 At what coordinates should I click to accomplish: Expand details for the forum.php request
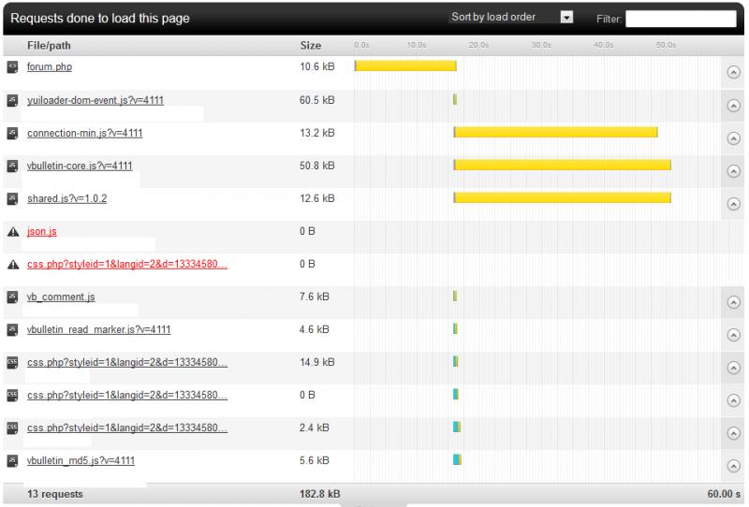733,73
